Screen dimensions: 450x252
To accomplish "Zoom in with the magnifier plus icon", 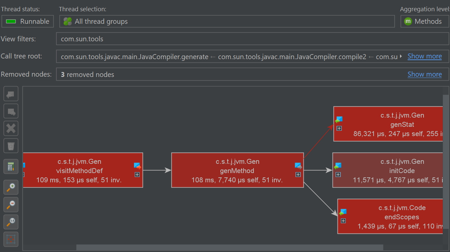I will [x=11, y=187].
